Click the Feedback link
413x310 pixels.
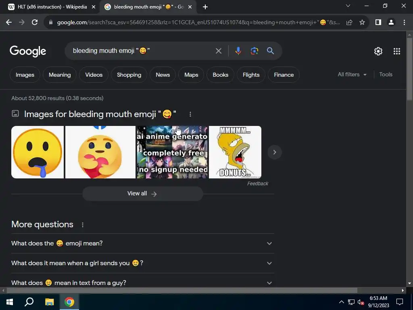258,184
